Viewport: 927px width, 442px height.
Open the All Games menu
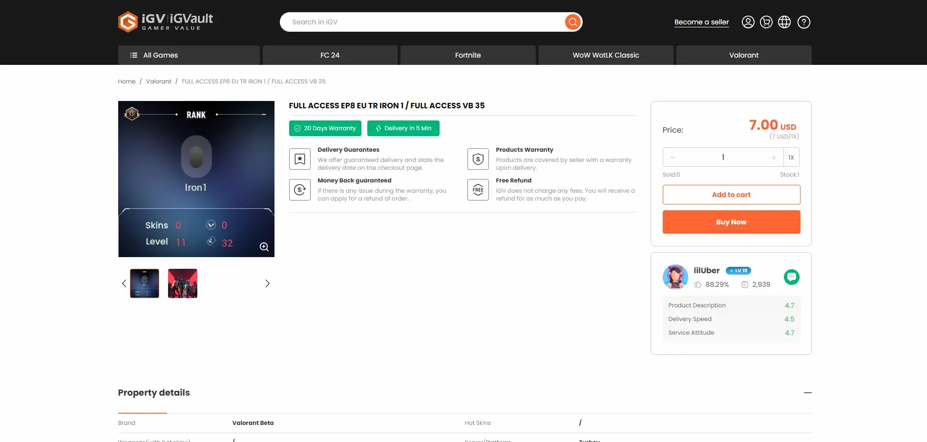point(189,55)
